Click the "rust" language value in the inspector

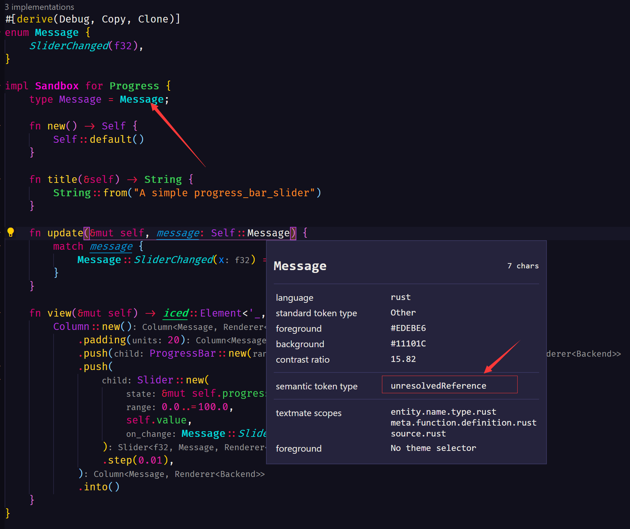pos(400,297)
